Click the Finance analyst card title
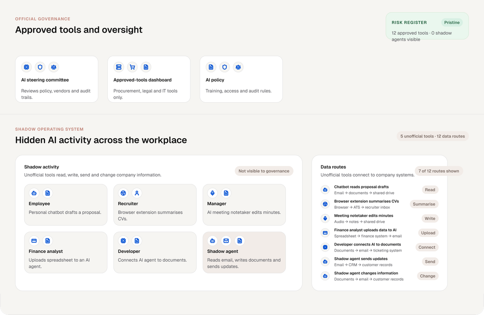Viewport: 484px width, 315px height. click(46, 251)
